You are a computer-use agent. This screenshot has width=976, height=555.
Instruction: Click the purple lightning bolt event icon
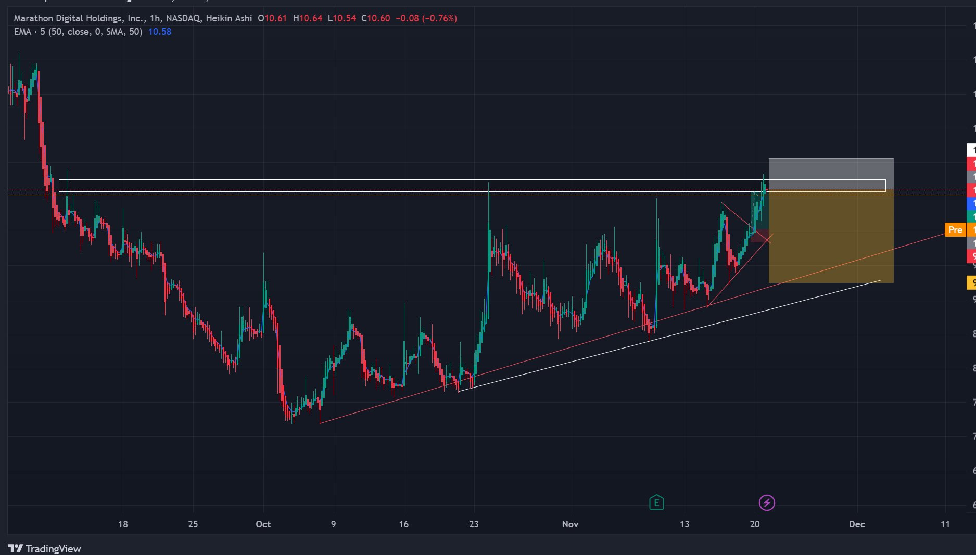(767, 502)
